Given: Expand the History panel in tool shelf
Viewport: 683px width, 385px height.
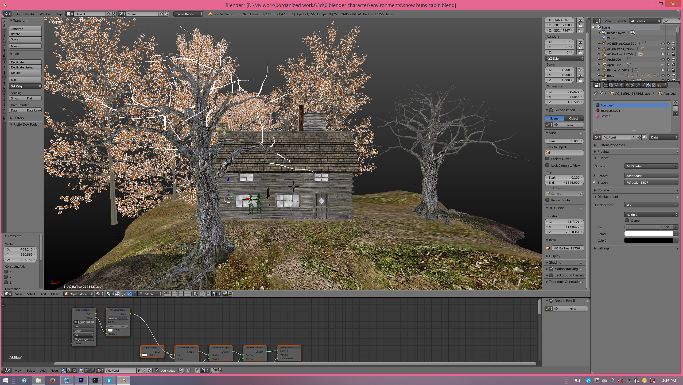Looking at the screenshot, I should 18,118.
